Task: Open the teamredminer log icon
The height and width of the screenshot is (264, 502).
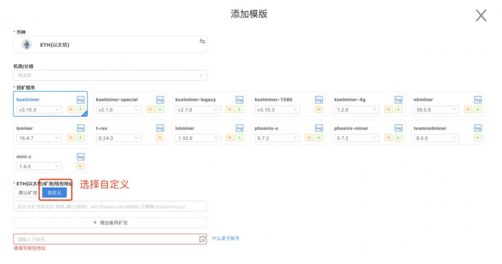Action: tap(478, 128)
